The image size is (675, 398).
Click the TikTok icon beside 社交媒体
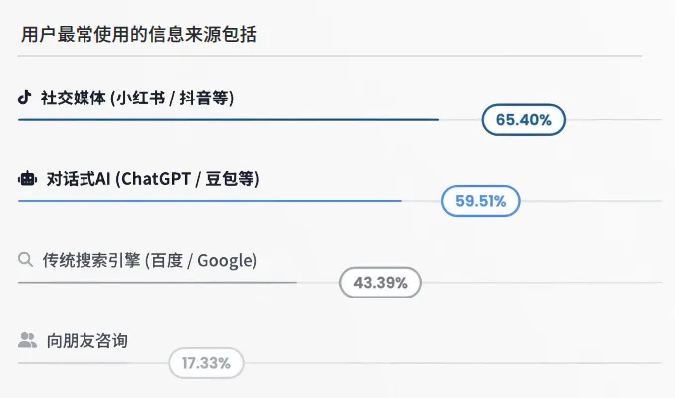[x=25, y=98]
